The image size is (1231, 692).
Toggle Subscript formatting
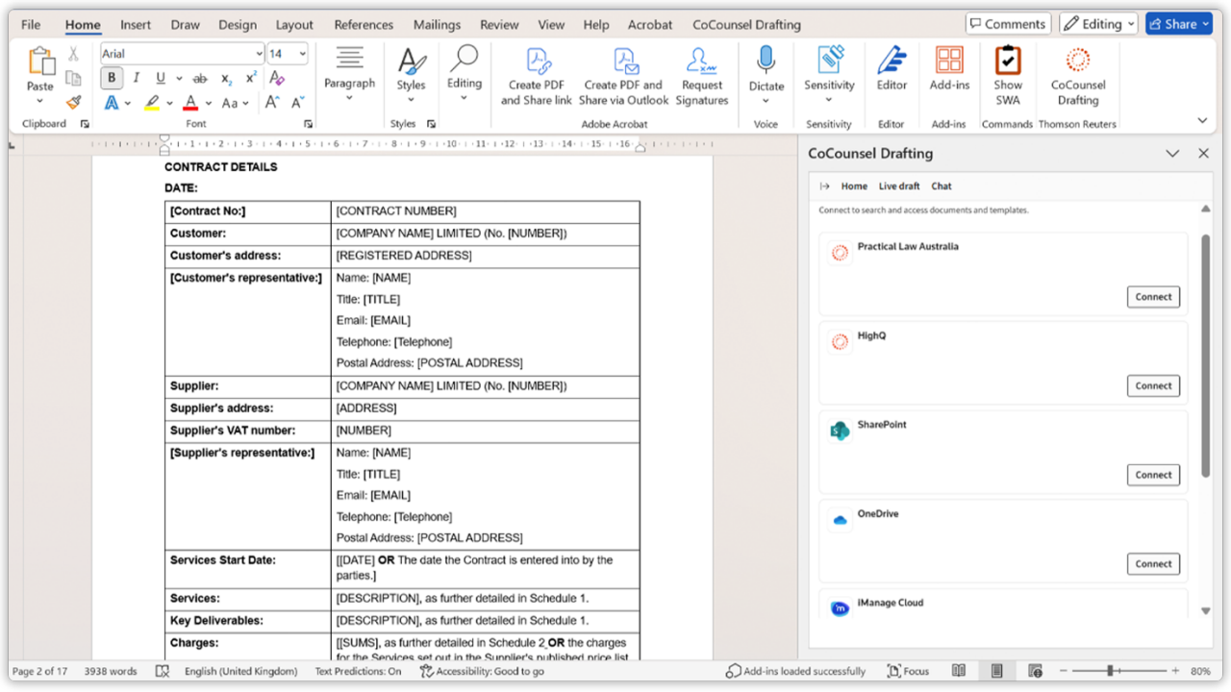226,79
